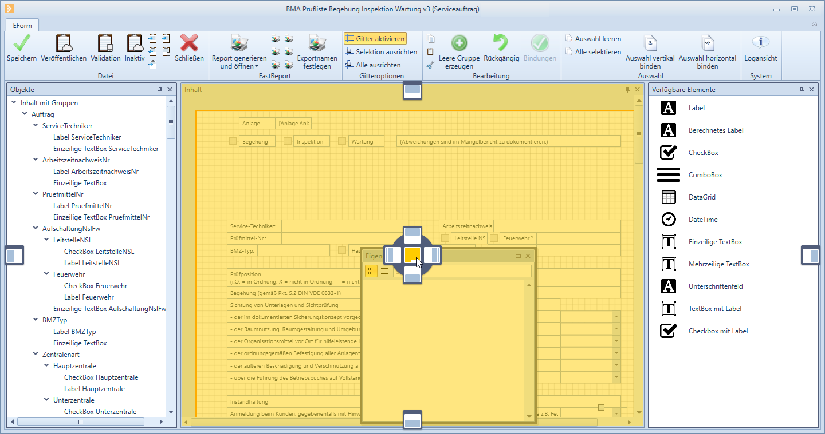
Task: Click Alle selektieren button
Action: point(593,52)
